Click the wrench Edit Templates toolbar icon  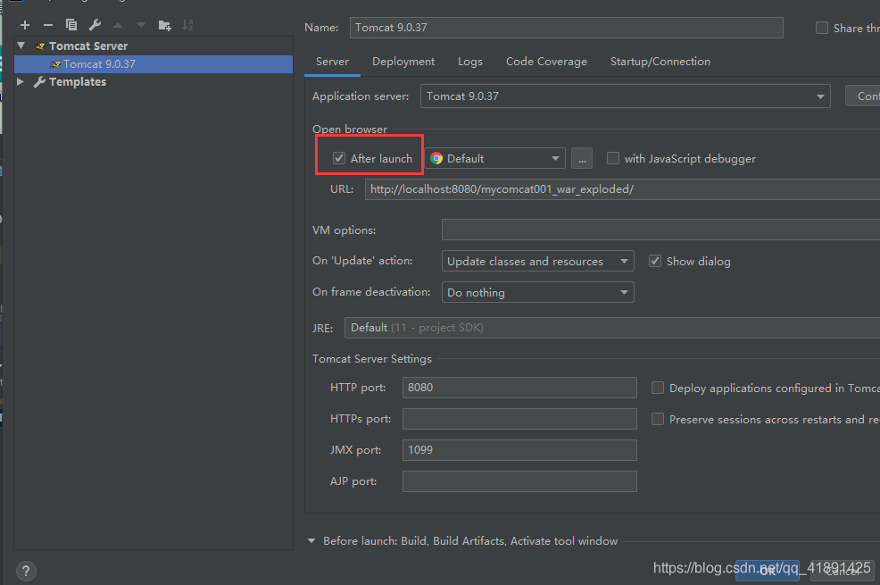[x=95, y=25]
